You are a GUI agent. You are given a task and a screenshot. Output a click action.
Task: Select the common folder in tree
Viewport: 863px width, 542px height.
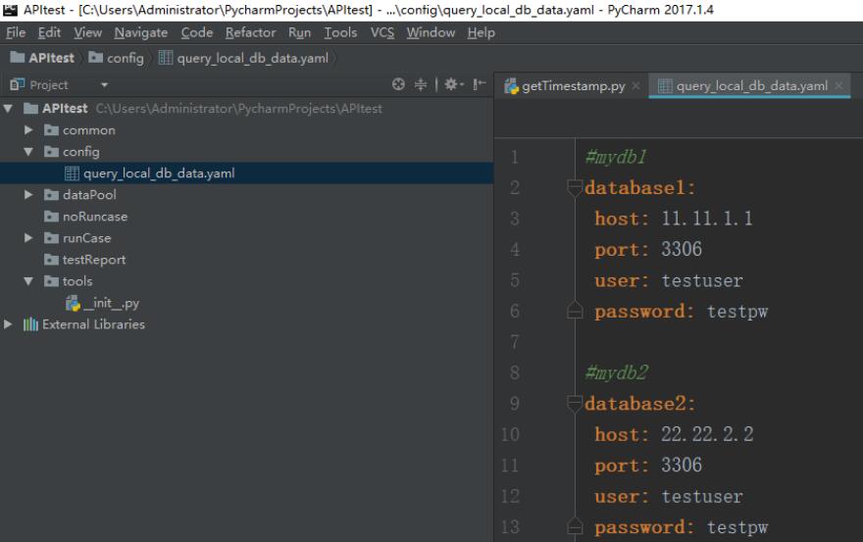tap(88, 130)
